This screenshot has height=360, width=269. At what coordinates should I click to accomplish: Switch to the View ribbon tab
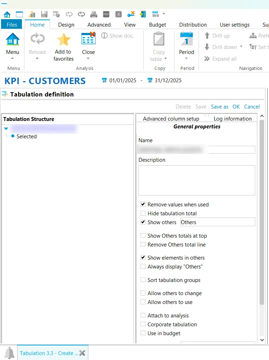(130, 24)
